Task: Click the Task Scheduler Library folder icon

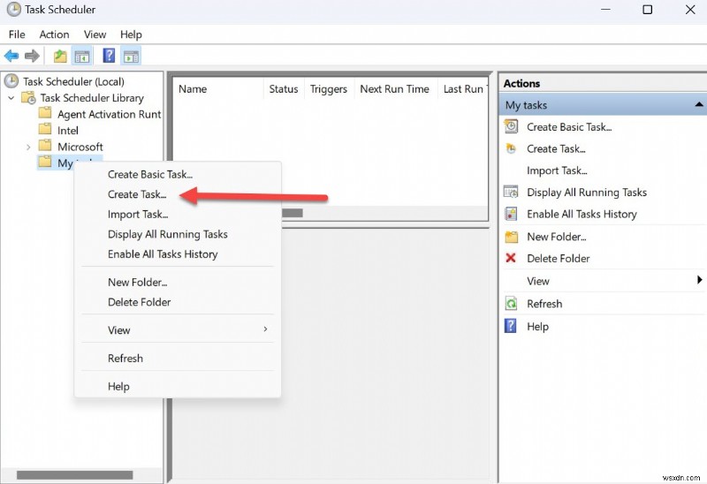Action: point(28,98)
